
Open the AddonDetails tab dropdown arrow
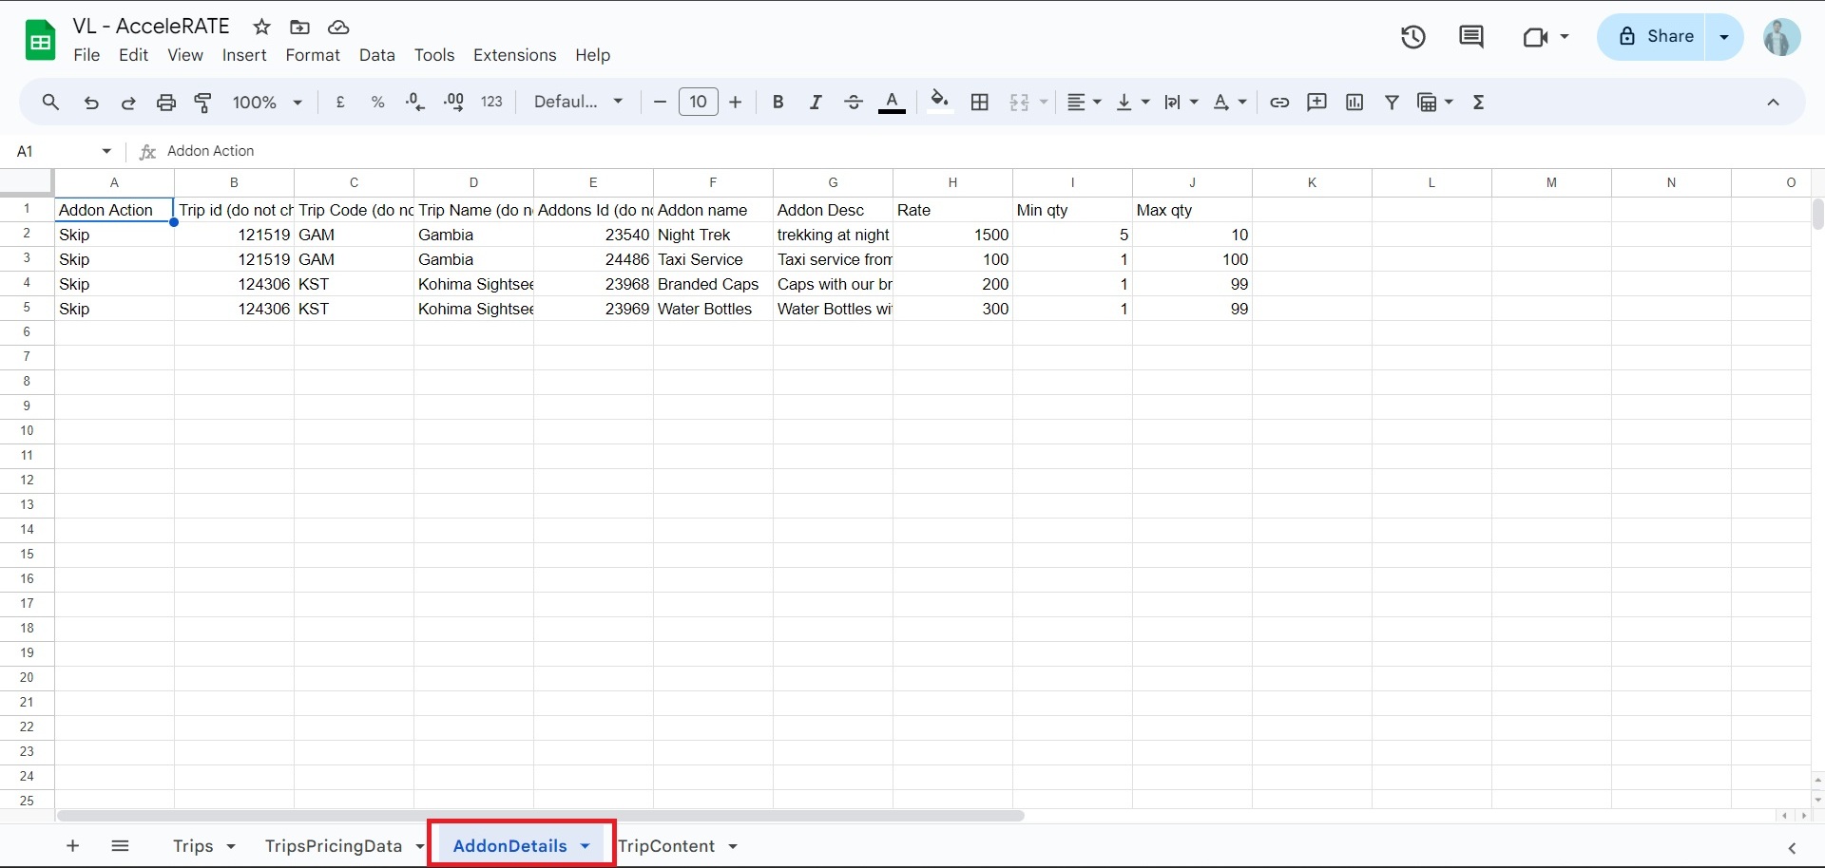pos(586,846)
